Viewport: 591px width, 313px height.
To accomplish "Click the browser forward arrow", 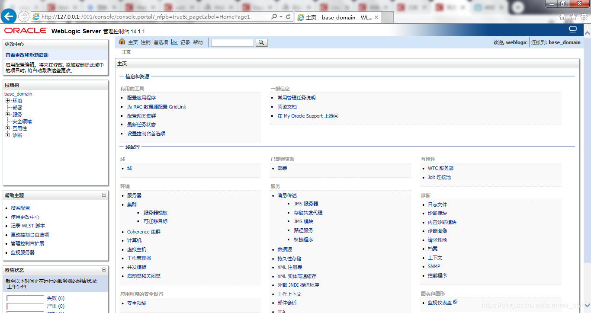I will (24, 16).
